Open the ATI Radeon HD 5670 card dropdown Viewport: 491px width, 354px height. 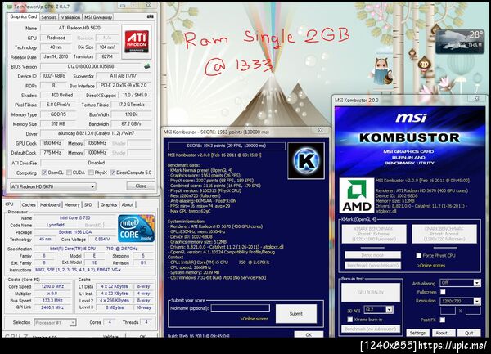(x=53, y=186)
